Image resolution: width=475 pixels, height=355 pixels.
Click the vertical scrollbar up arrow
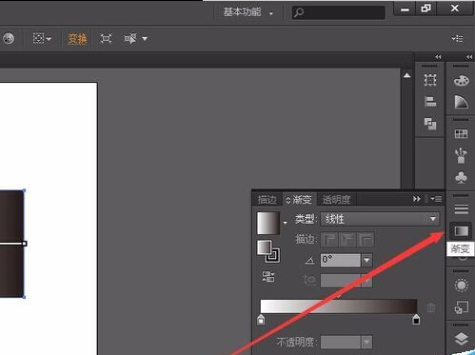tap(406, 75)
